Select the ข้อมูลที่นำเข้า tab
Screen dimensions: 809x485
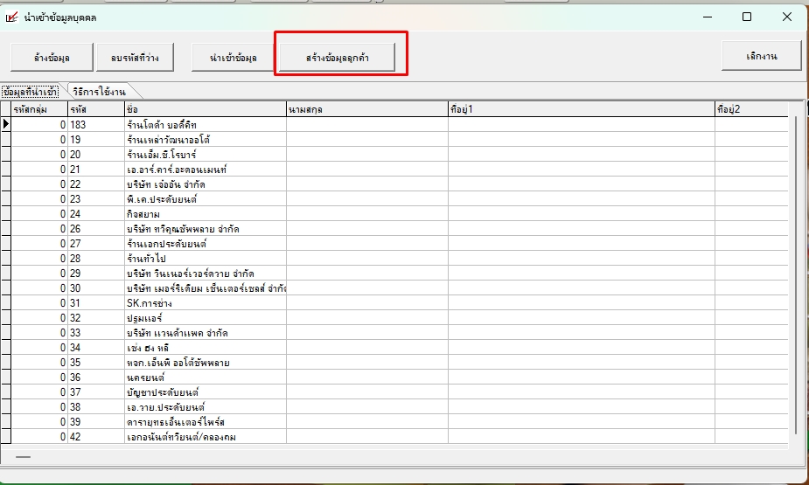coord(31,91)
